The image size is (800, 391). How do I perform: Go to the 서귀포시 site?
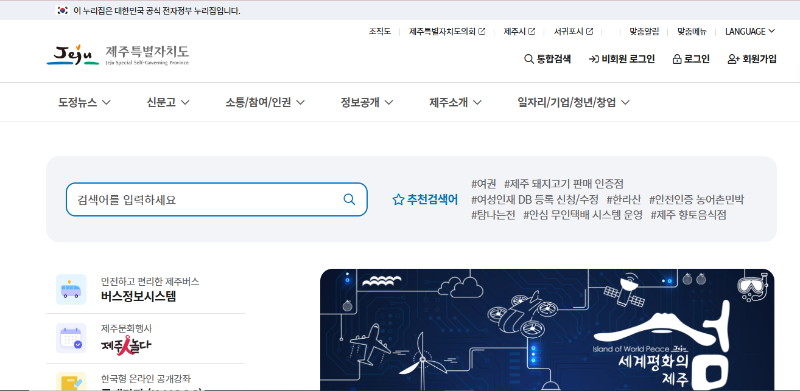point(574,32)
